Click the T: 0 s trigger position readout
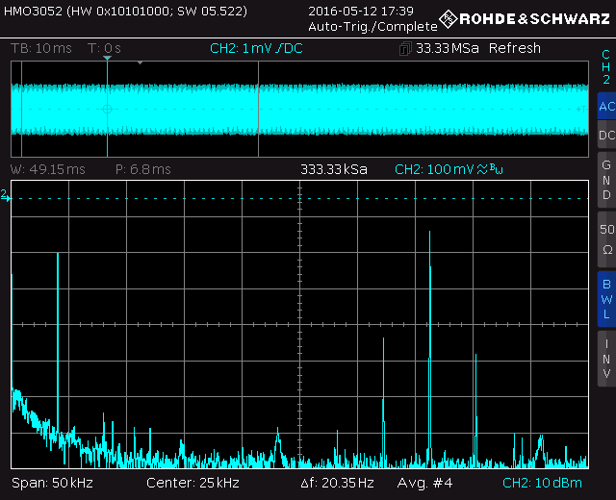 (x=104, y=48)
